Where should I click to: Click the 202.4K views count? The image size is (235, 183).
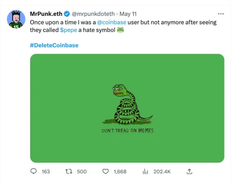[x=162, y=172]
